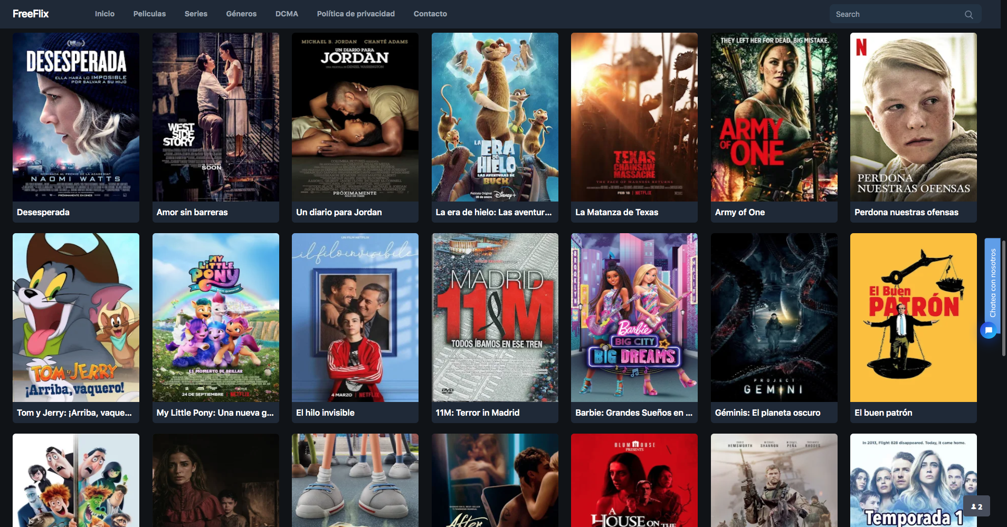Open My Little Pony poster

216,318
